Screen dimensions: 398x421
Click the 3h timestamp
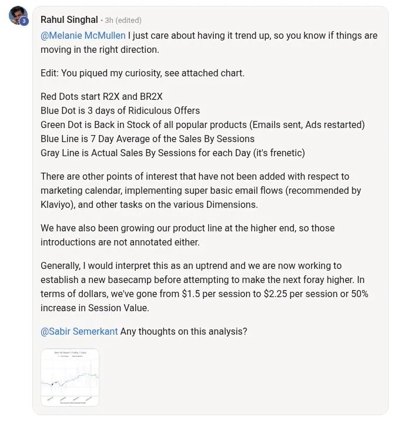pos(109,21)
